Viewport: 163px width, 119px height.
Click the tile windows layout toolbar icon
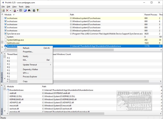pyautogui.click(x=20, y=10)
